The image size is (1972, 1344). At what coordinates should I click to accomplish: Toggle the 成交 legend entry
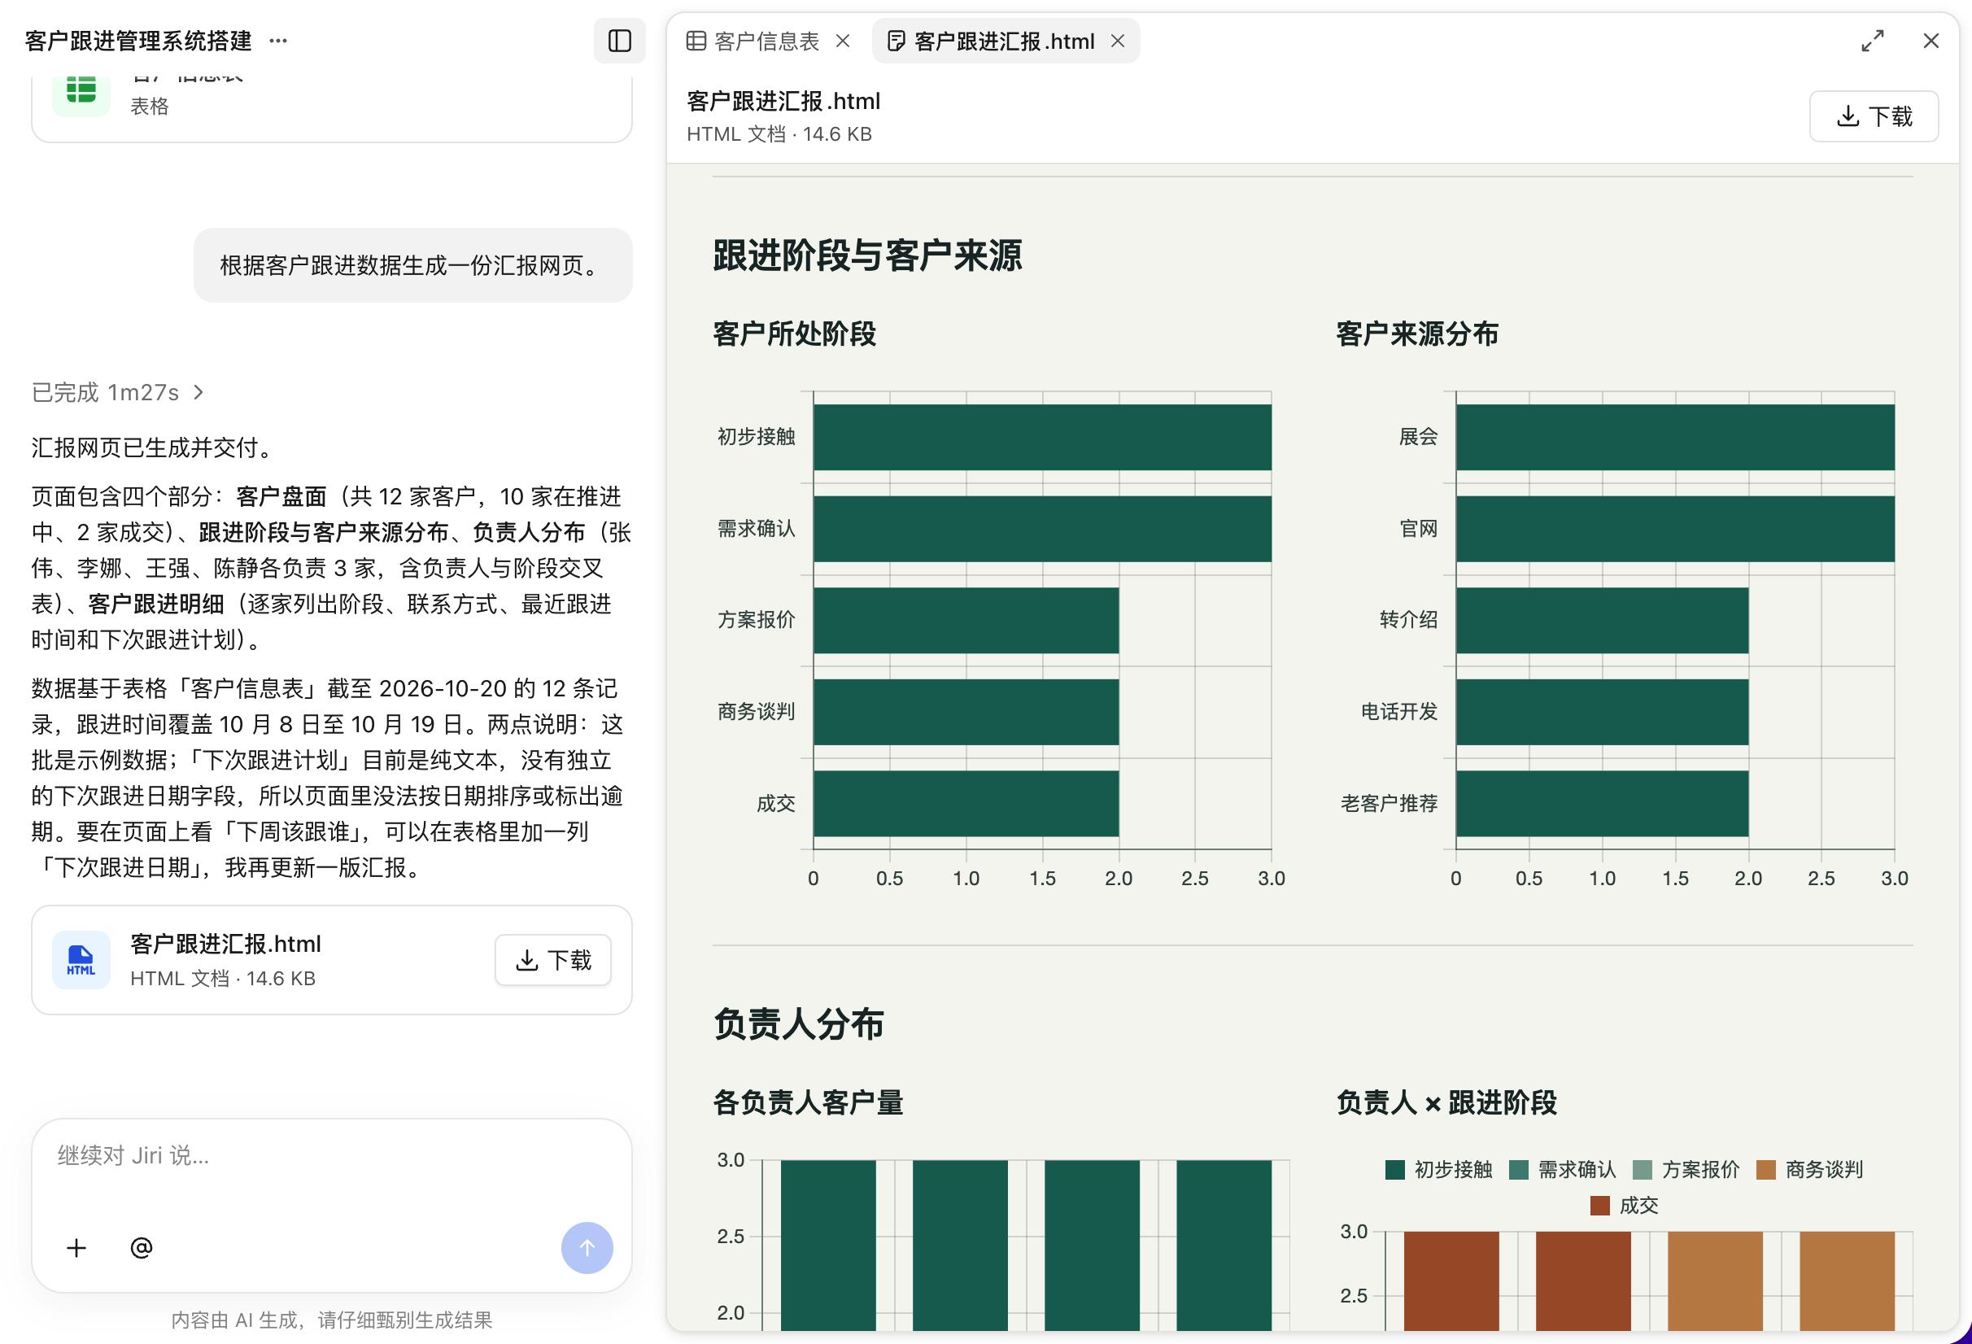[x=1623, y=1206]
